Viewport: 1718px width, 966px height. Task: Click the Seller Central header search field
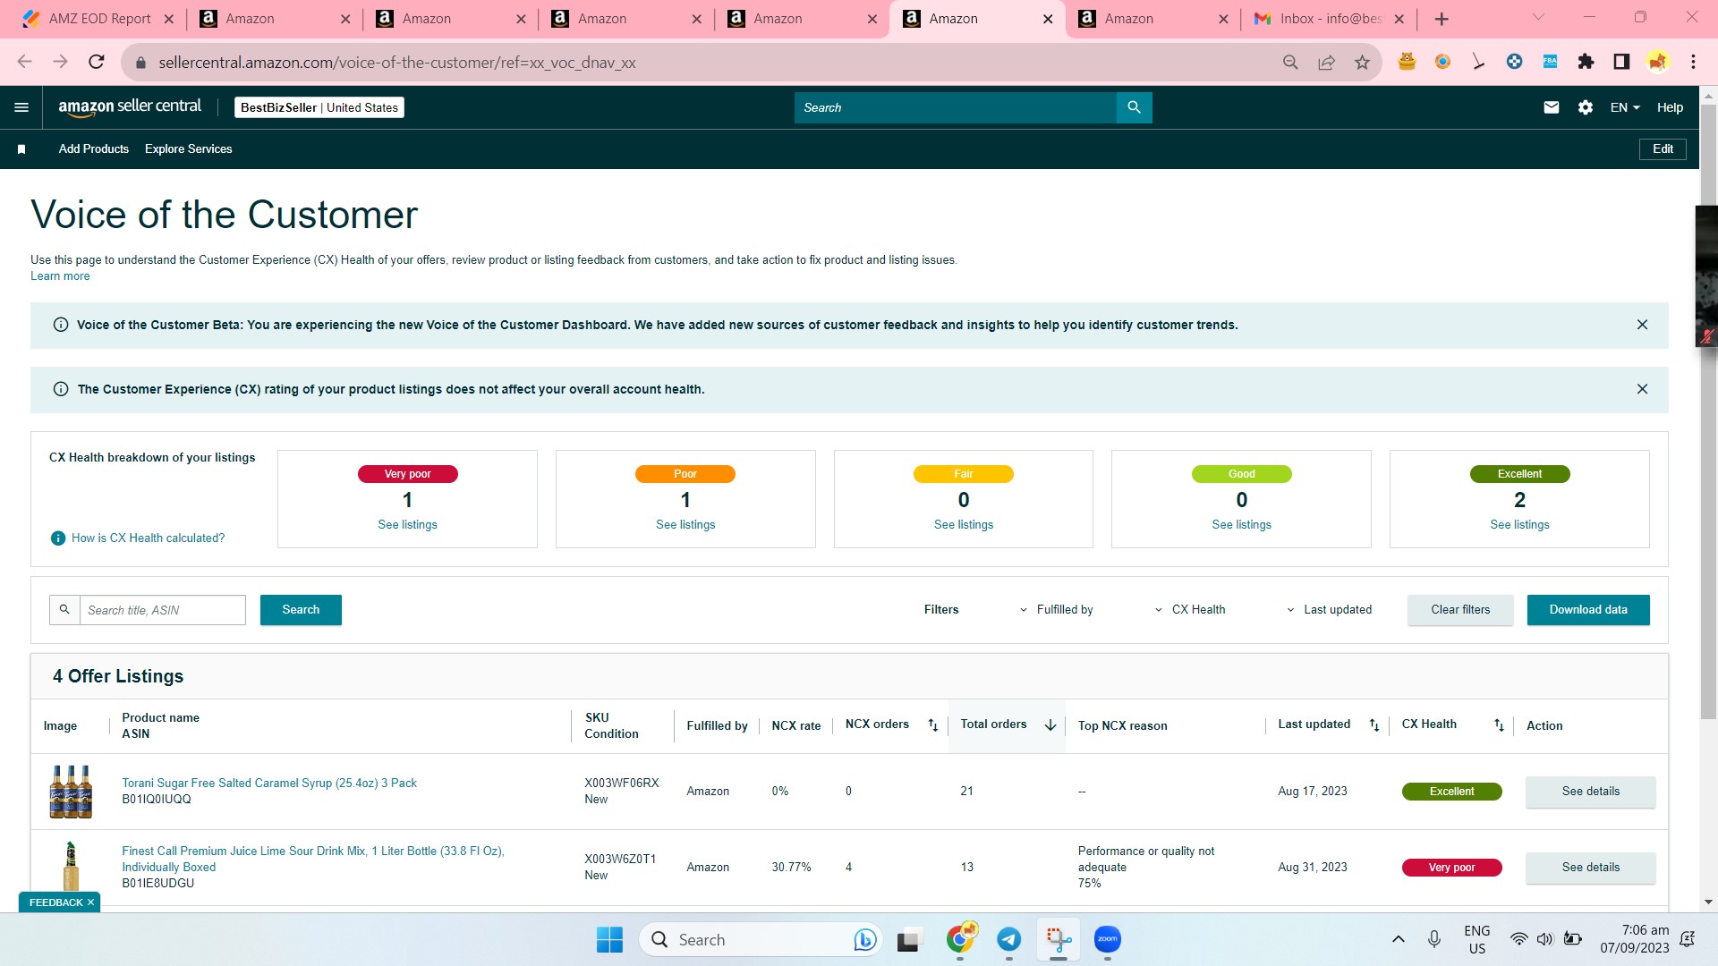tap(956, 107)
